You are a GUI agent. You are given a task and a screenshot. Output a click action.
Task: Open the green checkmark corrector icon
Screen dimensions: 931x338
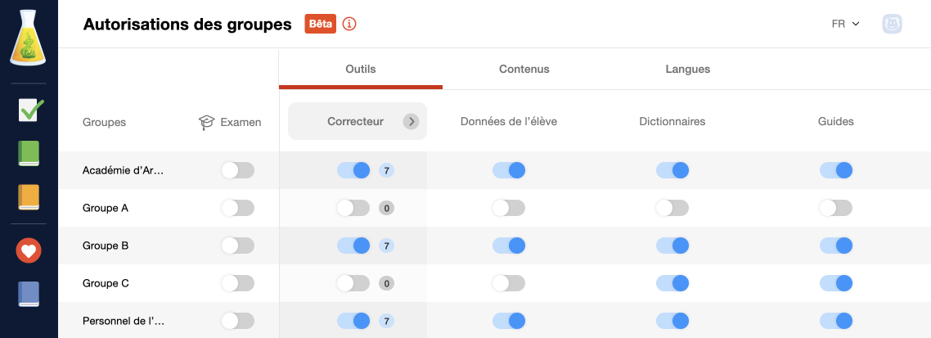(29, 110)
